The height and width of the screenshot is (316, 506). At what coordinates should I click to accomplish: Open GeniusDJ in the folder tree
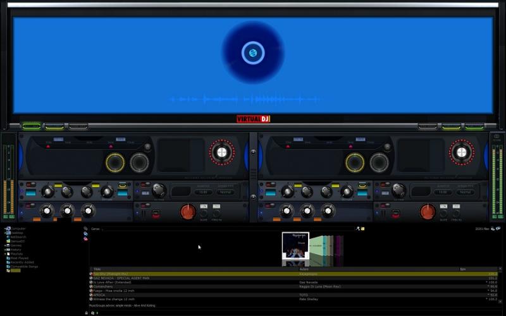(x=18, y=241)
